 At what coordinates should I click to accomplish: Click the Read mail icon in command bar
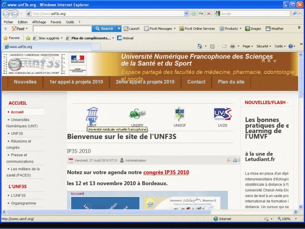224,47
